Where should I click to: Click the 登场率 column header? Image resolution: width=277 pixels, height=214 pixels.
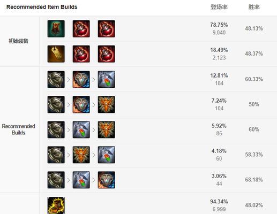coord(219,7)
